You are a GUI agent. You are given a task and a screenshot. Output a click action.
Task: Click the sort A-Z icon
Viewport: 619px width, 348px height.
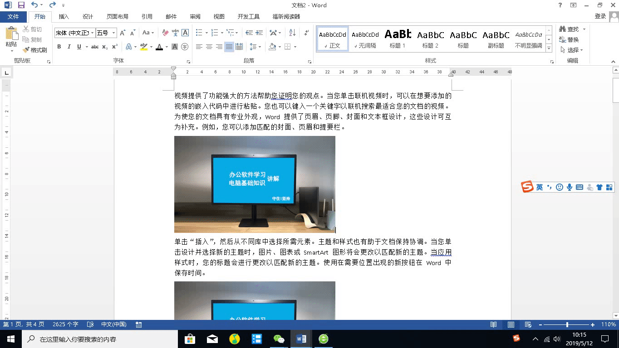[292, 33]
